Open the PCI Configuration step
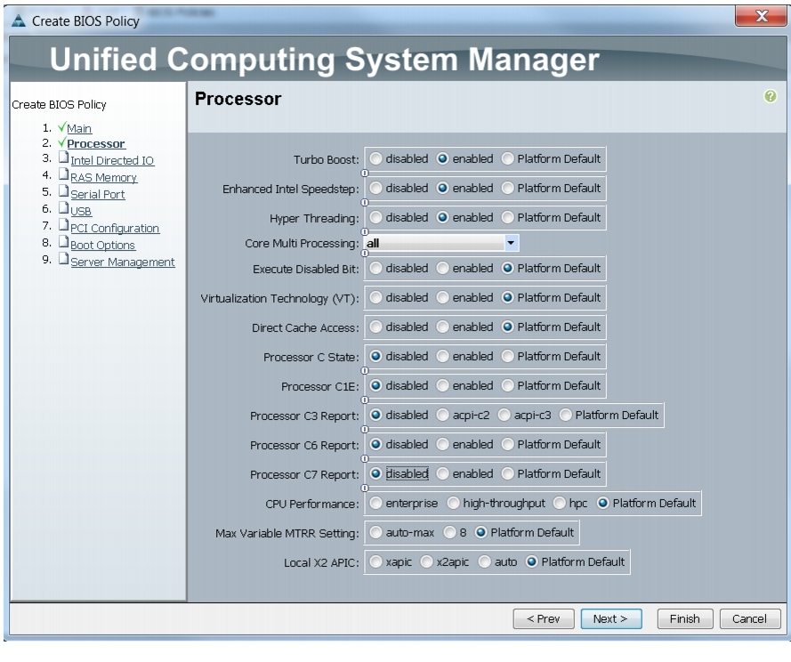Screen dimensions: 791x662 115,228
